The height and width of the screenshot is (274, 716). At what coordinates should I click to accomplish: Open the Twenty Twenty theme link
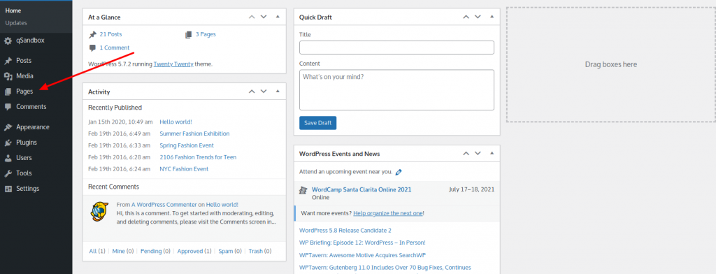point(173,64)
